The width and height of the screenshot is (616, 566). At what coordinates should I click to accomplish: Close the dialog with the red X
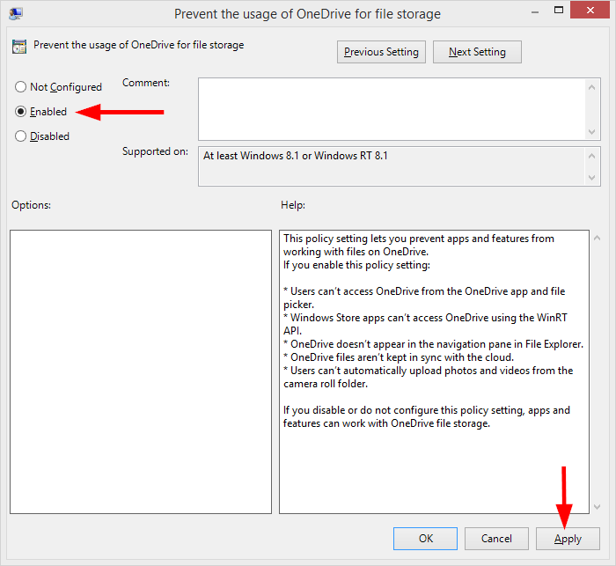590,11
